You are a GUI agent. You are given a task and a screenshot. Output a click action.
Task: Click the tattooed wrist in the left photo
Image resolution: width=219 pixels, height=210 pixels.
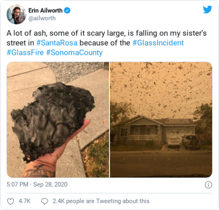pos(39,170)
